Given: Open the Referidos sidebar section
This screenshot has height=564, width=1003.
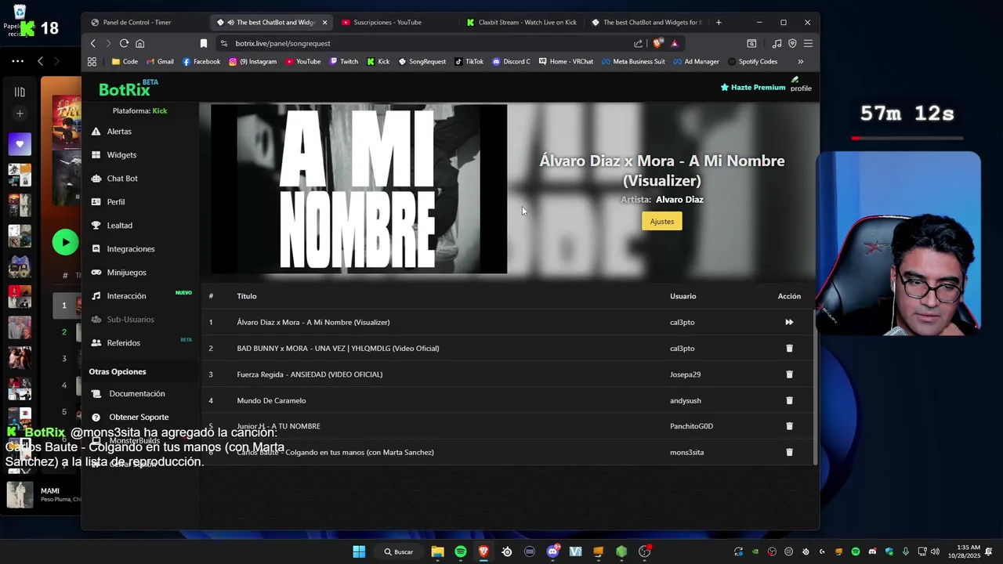Looking at the screenshot, I should pos(124,343).
